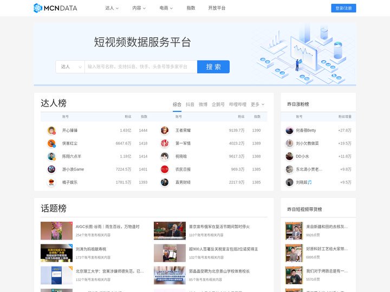Click the AIGC长图 flower thumbnail

[56, 231]
